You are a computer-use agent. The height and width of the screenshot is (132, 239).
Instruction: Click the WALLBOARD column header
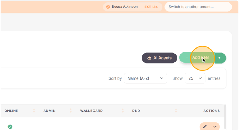click(x=91, y=111)
